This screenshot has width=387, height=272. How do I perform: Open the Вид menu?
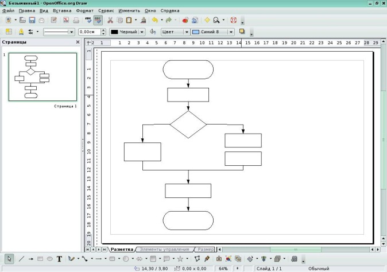(44, 10)
